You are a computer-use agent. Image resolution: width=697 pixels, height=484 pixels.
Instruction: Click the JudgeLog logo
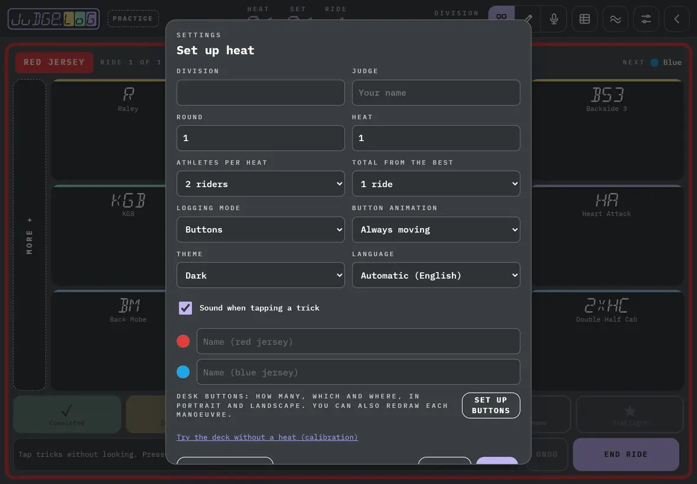pyautogui.click(x=53, y=19)
